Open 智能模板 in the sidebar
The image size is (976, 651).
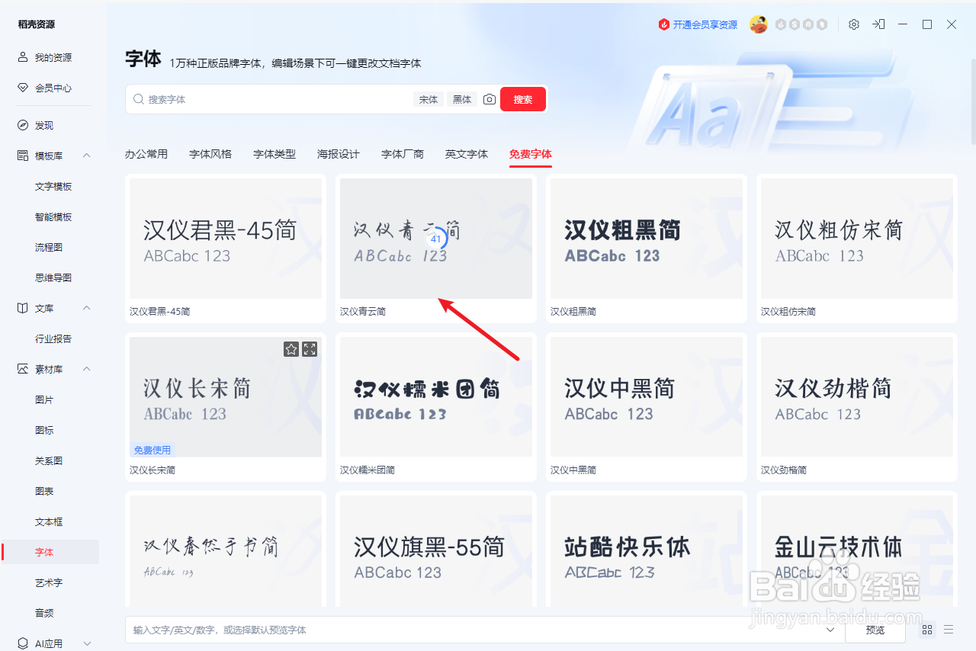coord(53,216)
